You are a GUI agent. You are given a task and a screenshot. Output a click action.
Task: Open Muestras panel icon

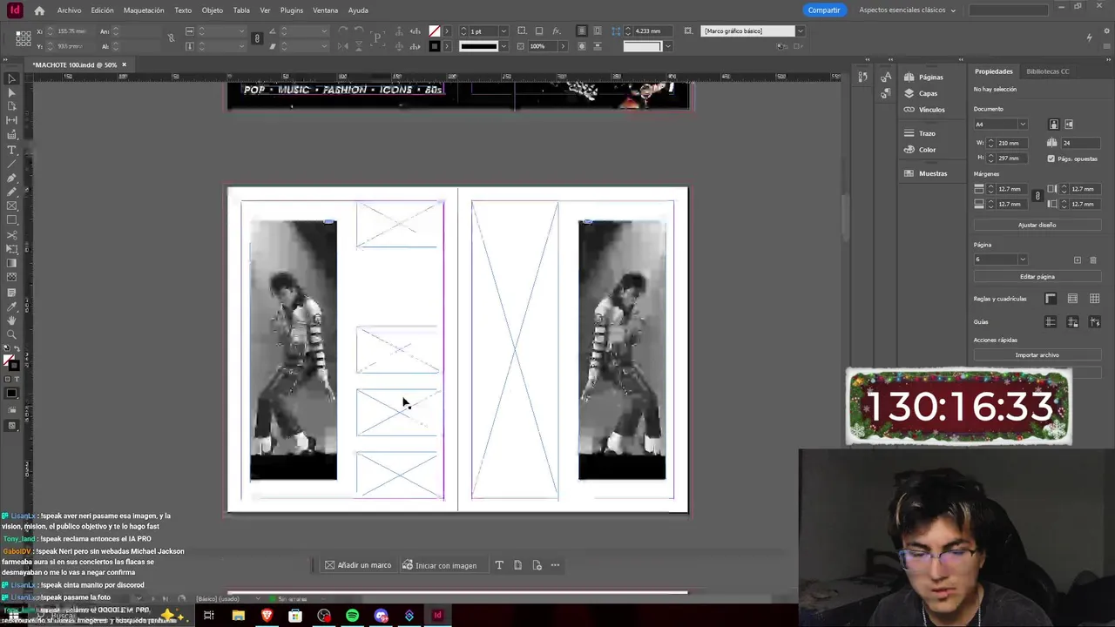pyautogui.click(x=909, y=173)
